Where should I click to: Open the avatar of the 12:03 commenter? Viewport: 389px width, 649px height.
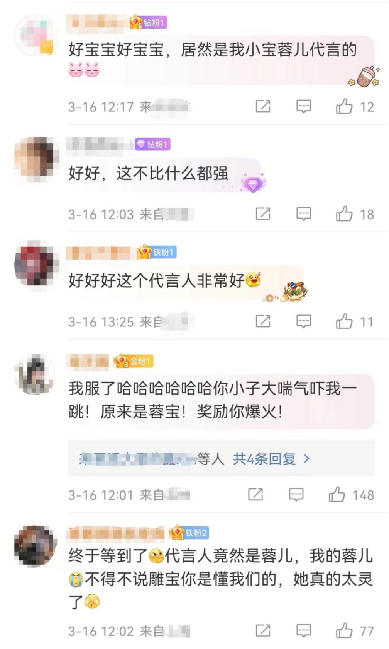pyautogui.click(x=36, y=159)
